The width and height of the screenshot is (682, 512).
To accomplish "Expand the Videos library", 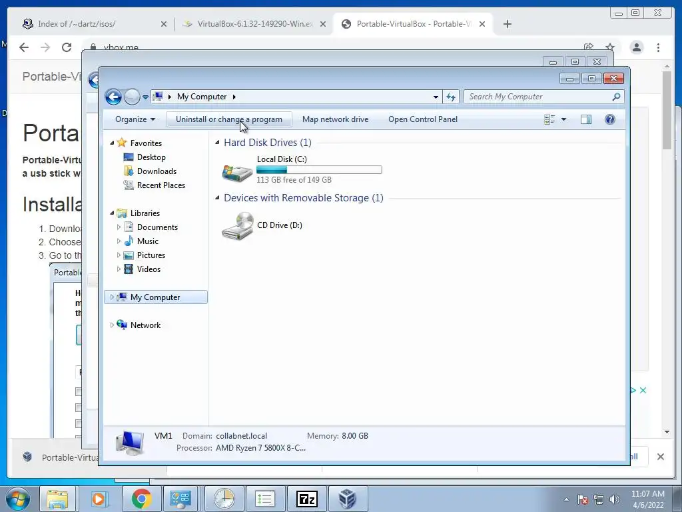I will pos(119,269).
